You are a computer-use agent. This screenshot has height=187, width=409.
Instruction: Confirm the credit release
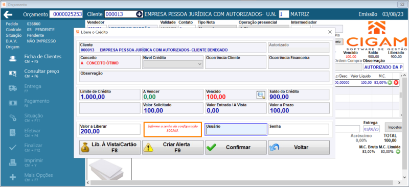[x=236, y=147]
